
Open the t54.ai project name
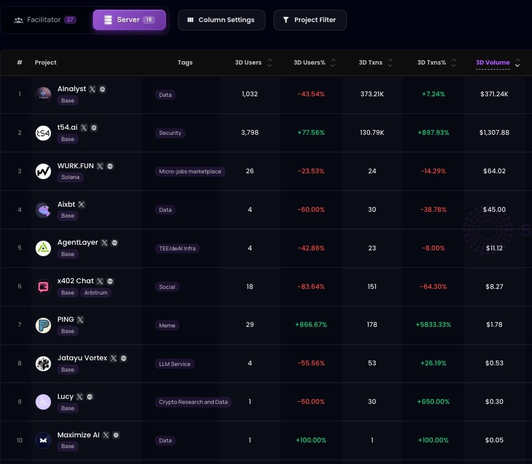(67, 127)
